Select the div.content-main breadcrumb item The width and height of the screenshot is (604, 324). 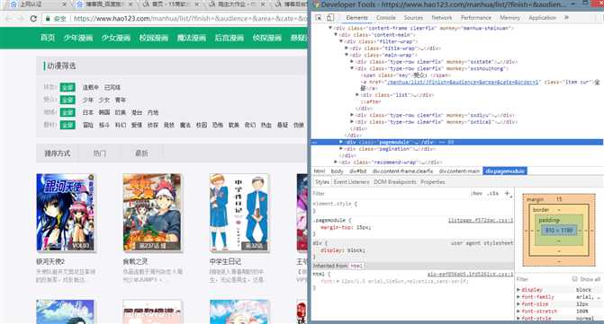[x=459, y=171]
